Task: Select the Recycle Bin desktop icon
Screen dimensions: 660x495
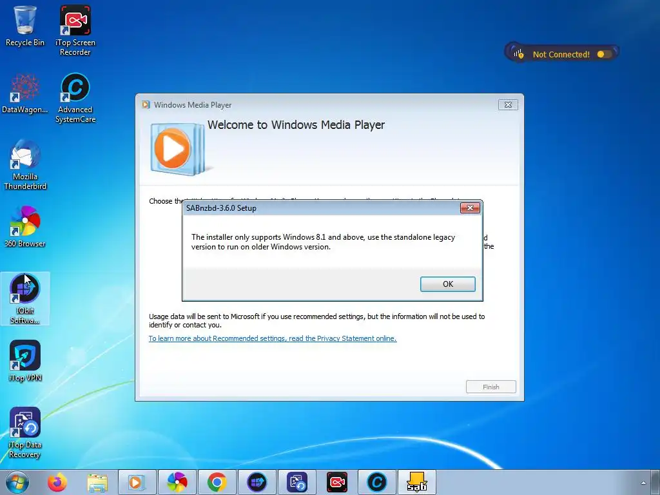Action: coord(25,26)
